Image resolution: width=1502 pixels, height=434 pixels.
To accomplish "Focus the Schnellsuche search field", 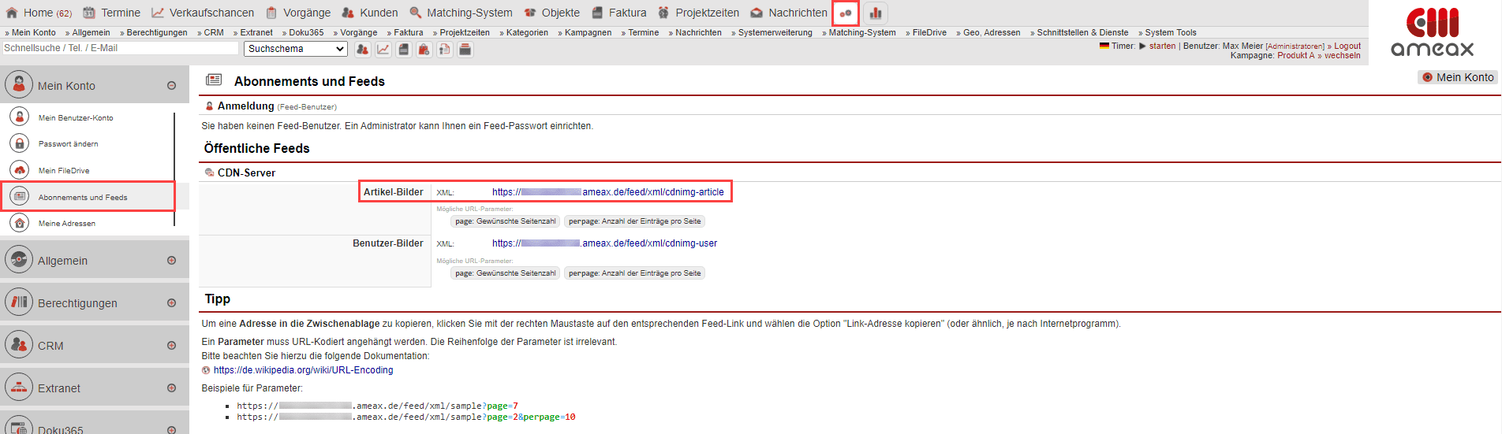I will 120,48.
